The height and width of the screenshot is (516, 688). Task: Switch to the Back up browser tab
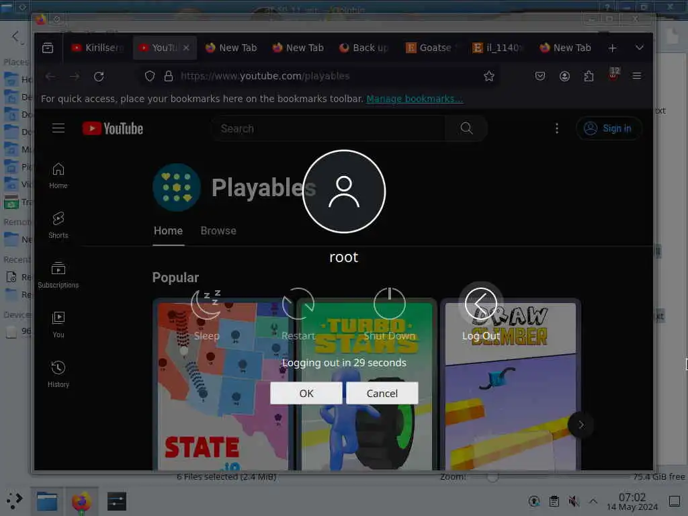pyautogui.click(x=364, y=48)
